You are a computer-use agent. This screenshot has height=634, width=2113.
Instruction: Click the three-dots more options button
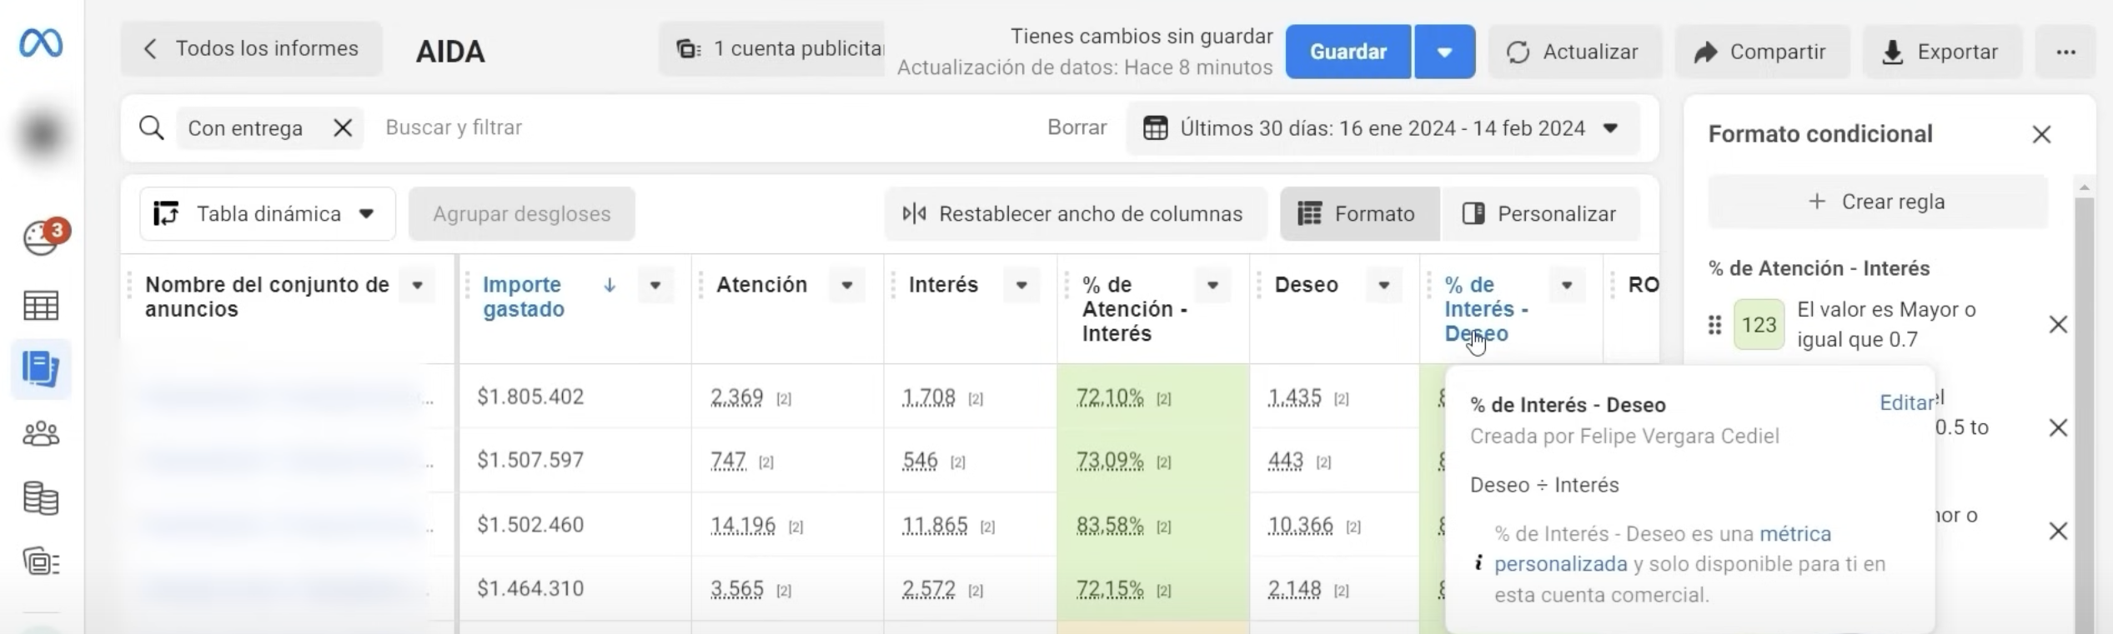tap(2065, 52)
